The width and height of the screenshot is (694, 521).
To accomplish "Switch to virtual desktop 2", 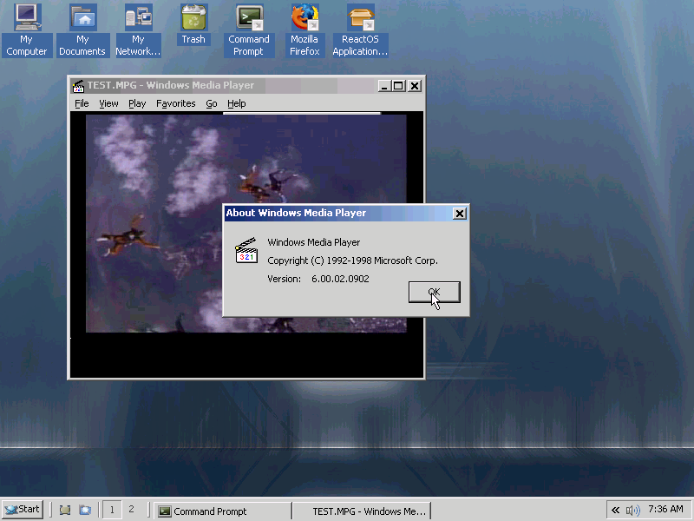I will (131, 510).
